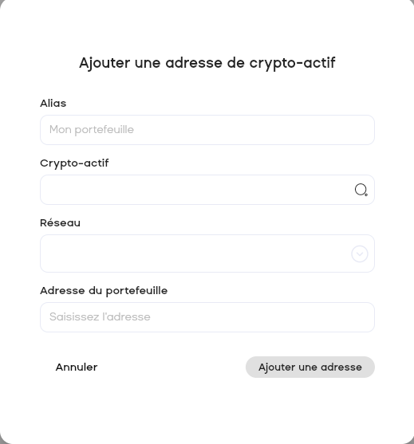Image resolution: width=414 pixels, height=444 pixels.
Task: Click the "Adresse du portefeuille" label
Action: coord(104,291)
